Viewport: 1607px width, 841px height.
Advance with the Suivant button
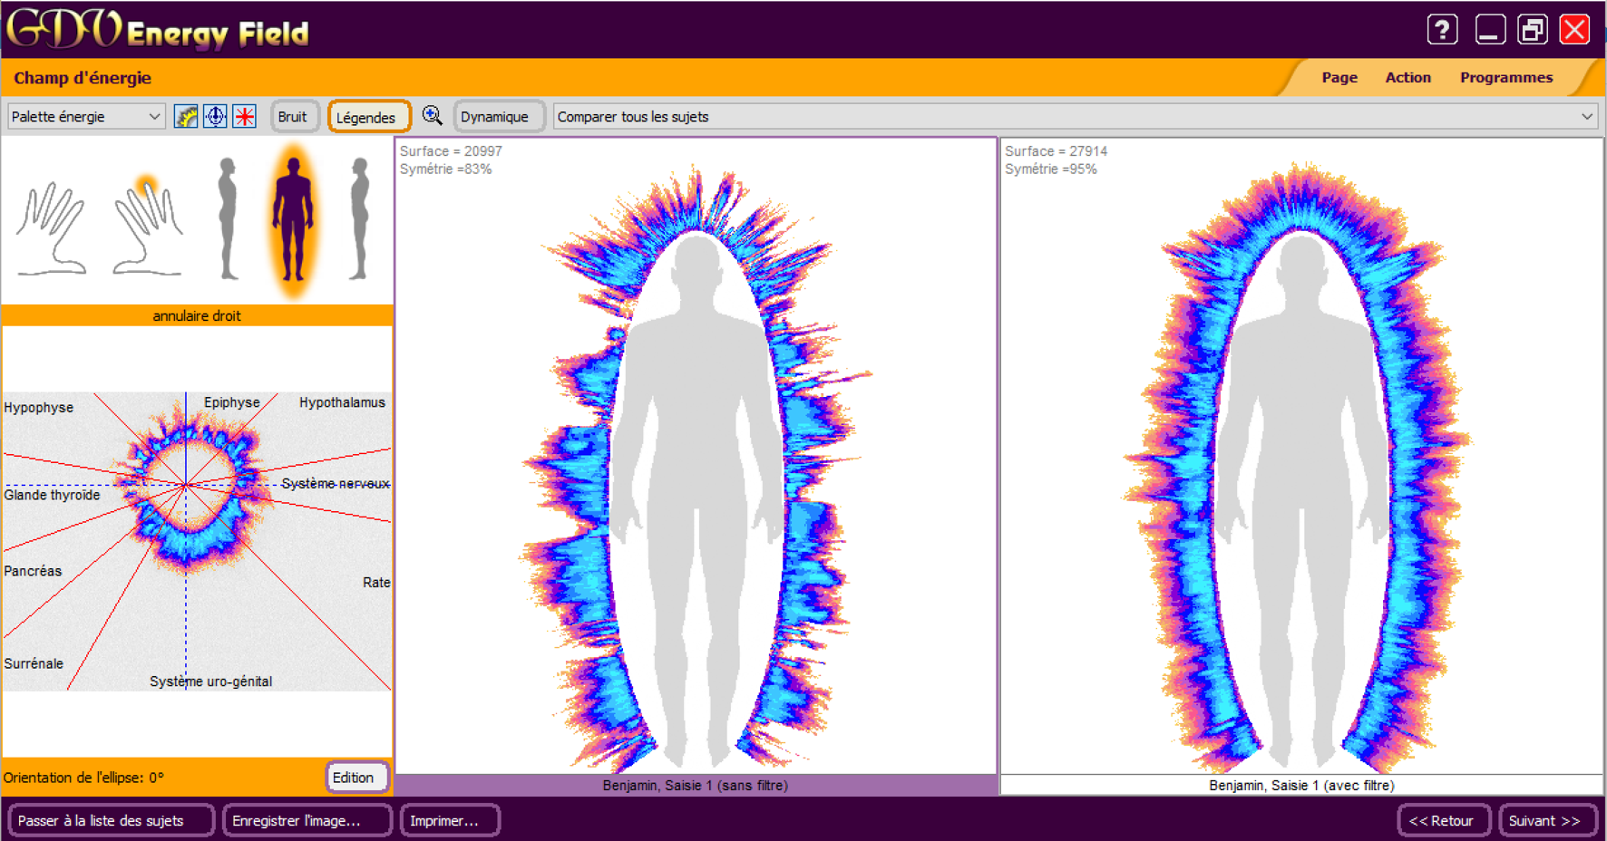1547,821
